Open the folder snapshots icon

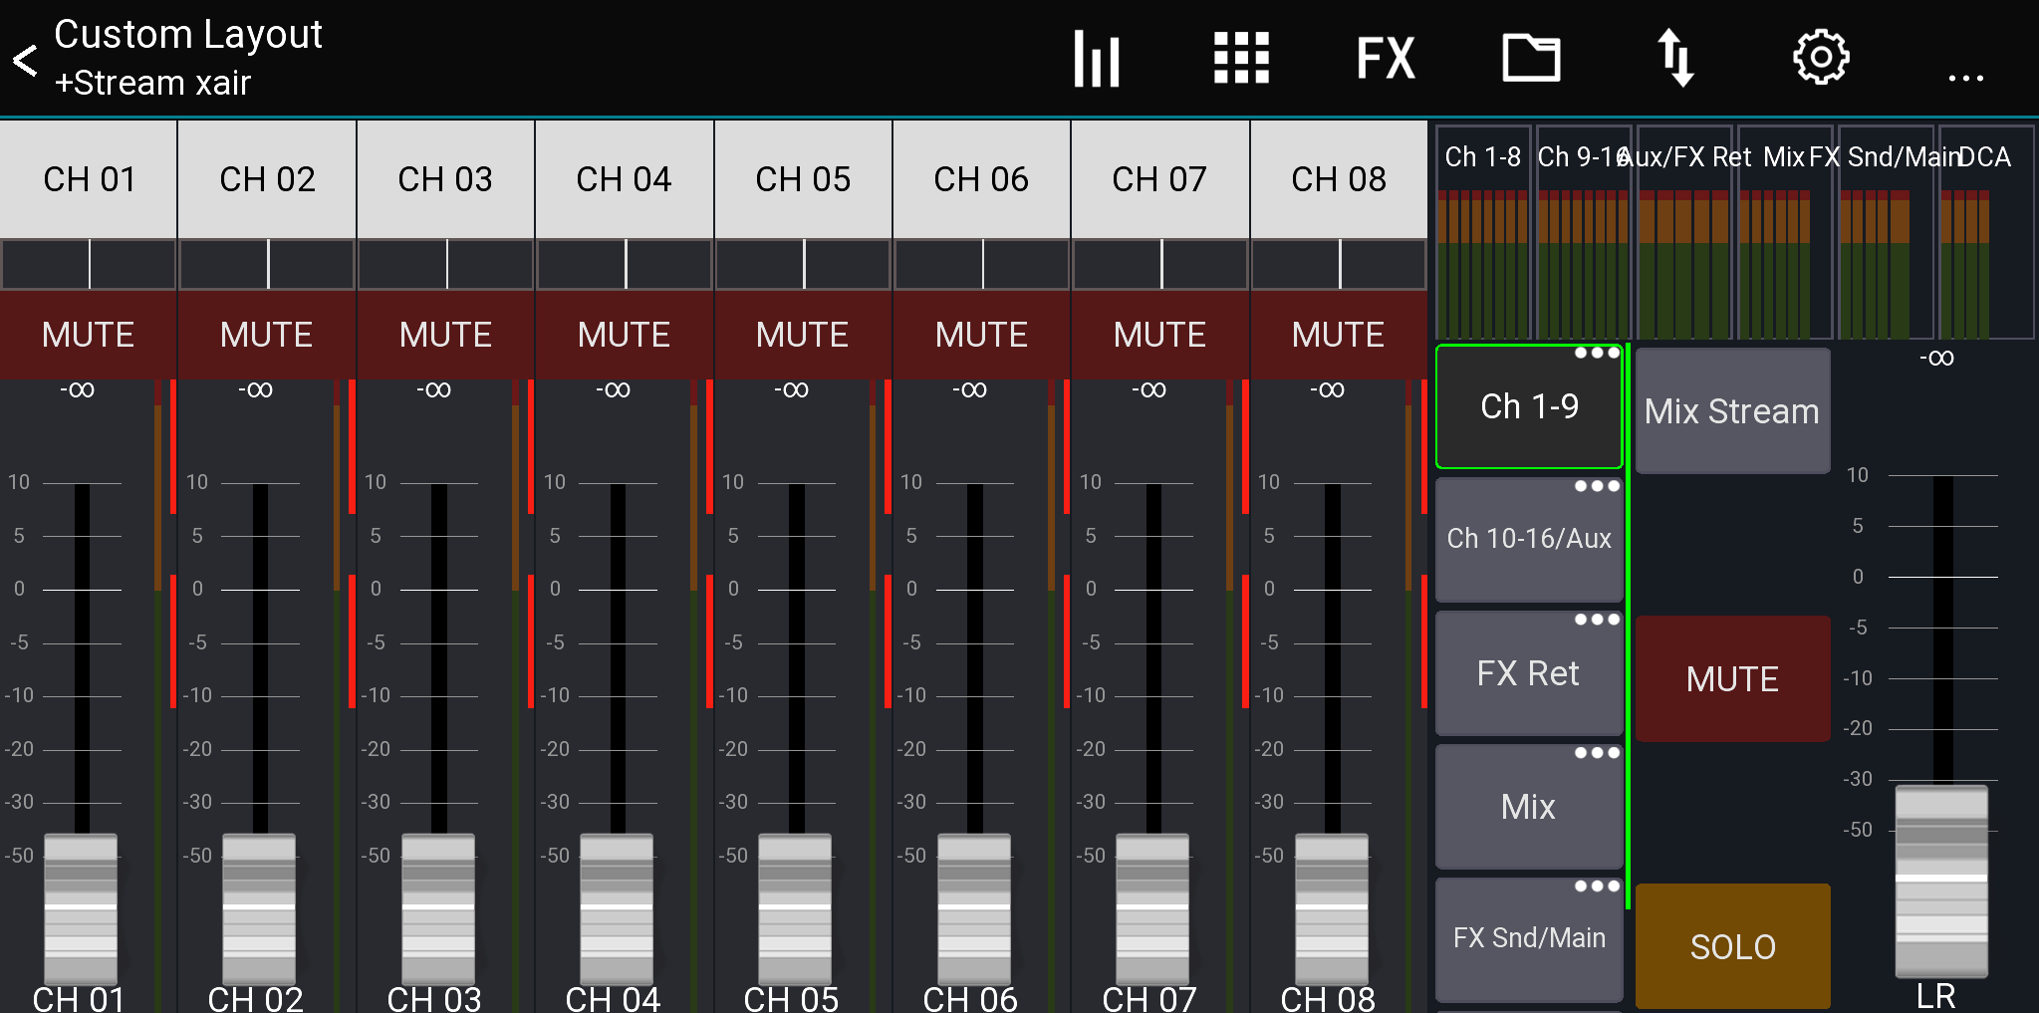(1531, 58)
